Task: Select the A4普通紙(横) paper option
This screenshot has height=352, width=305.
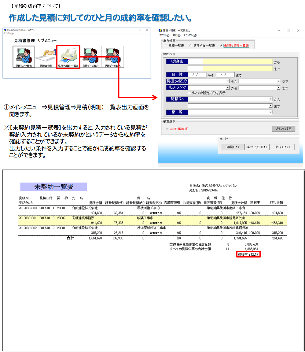Action: coord(167,129)
